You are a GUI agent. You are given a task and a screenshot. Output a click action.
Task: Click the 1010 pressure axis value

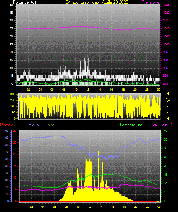[166, 28]
